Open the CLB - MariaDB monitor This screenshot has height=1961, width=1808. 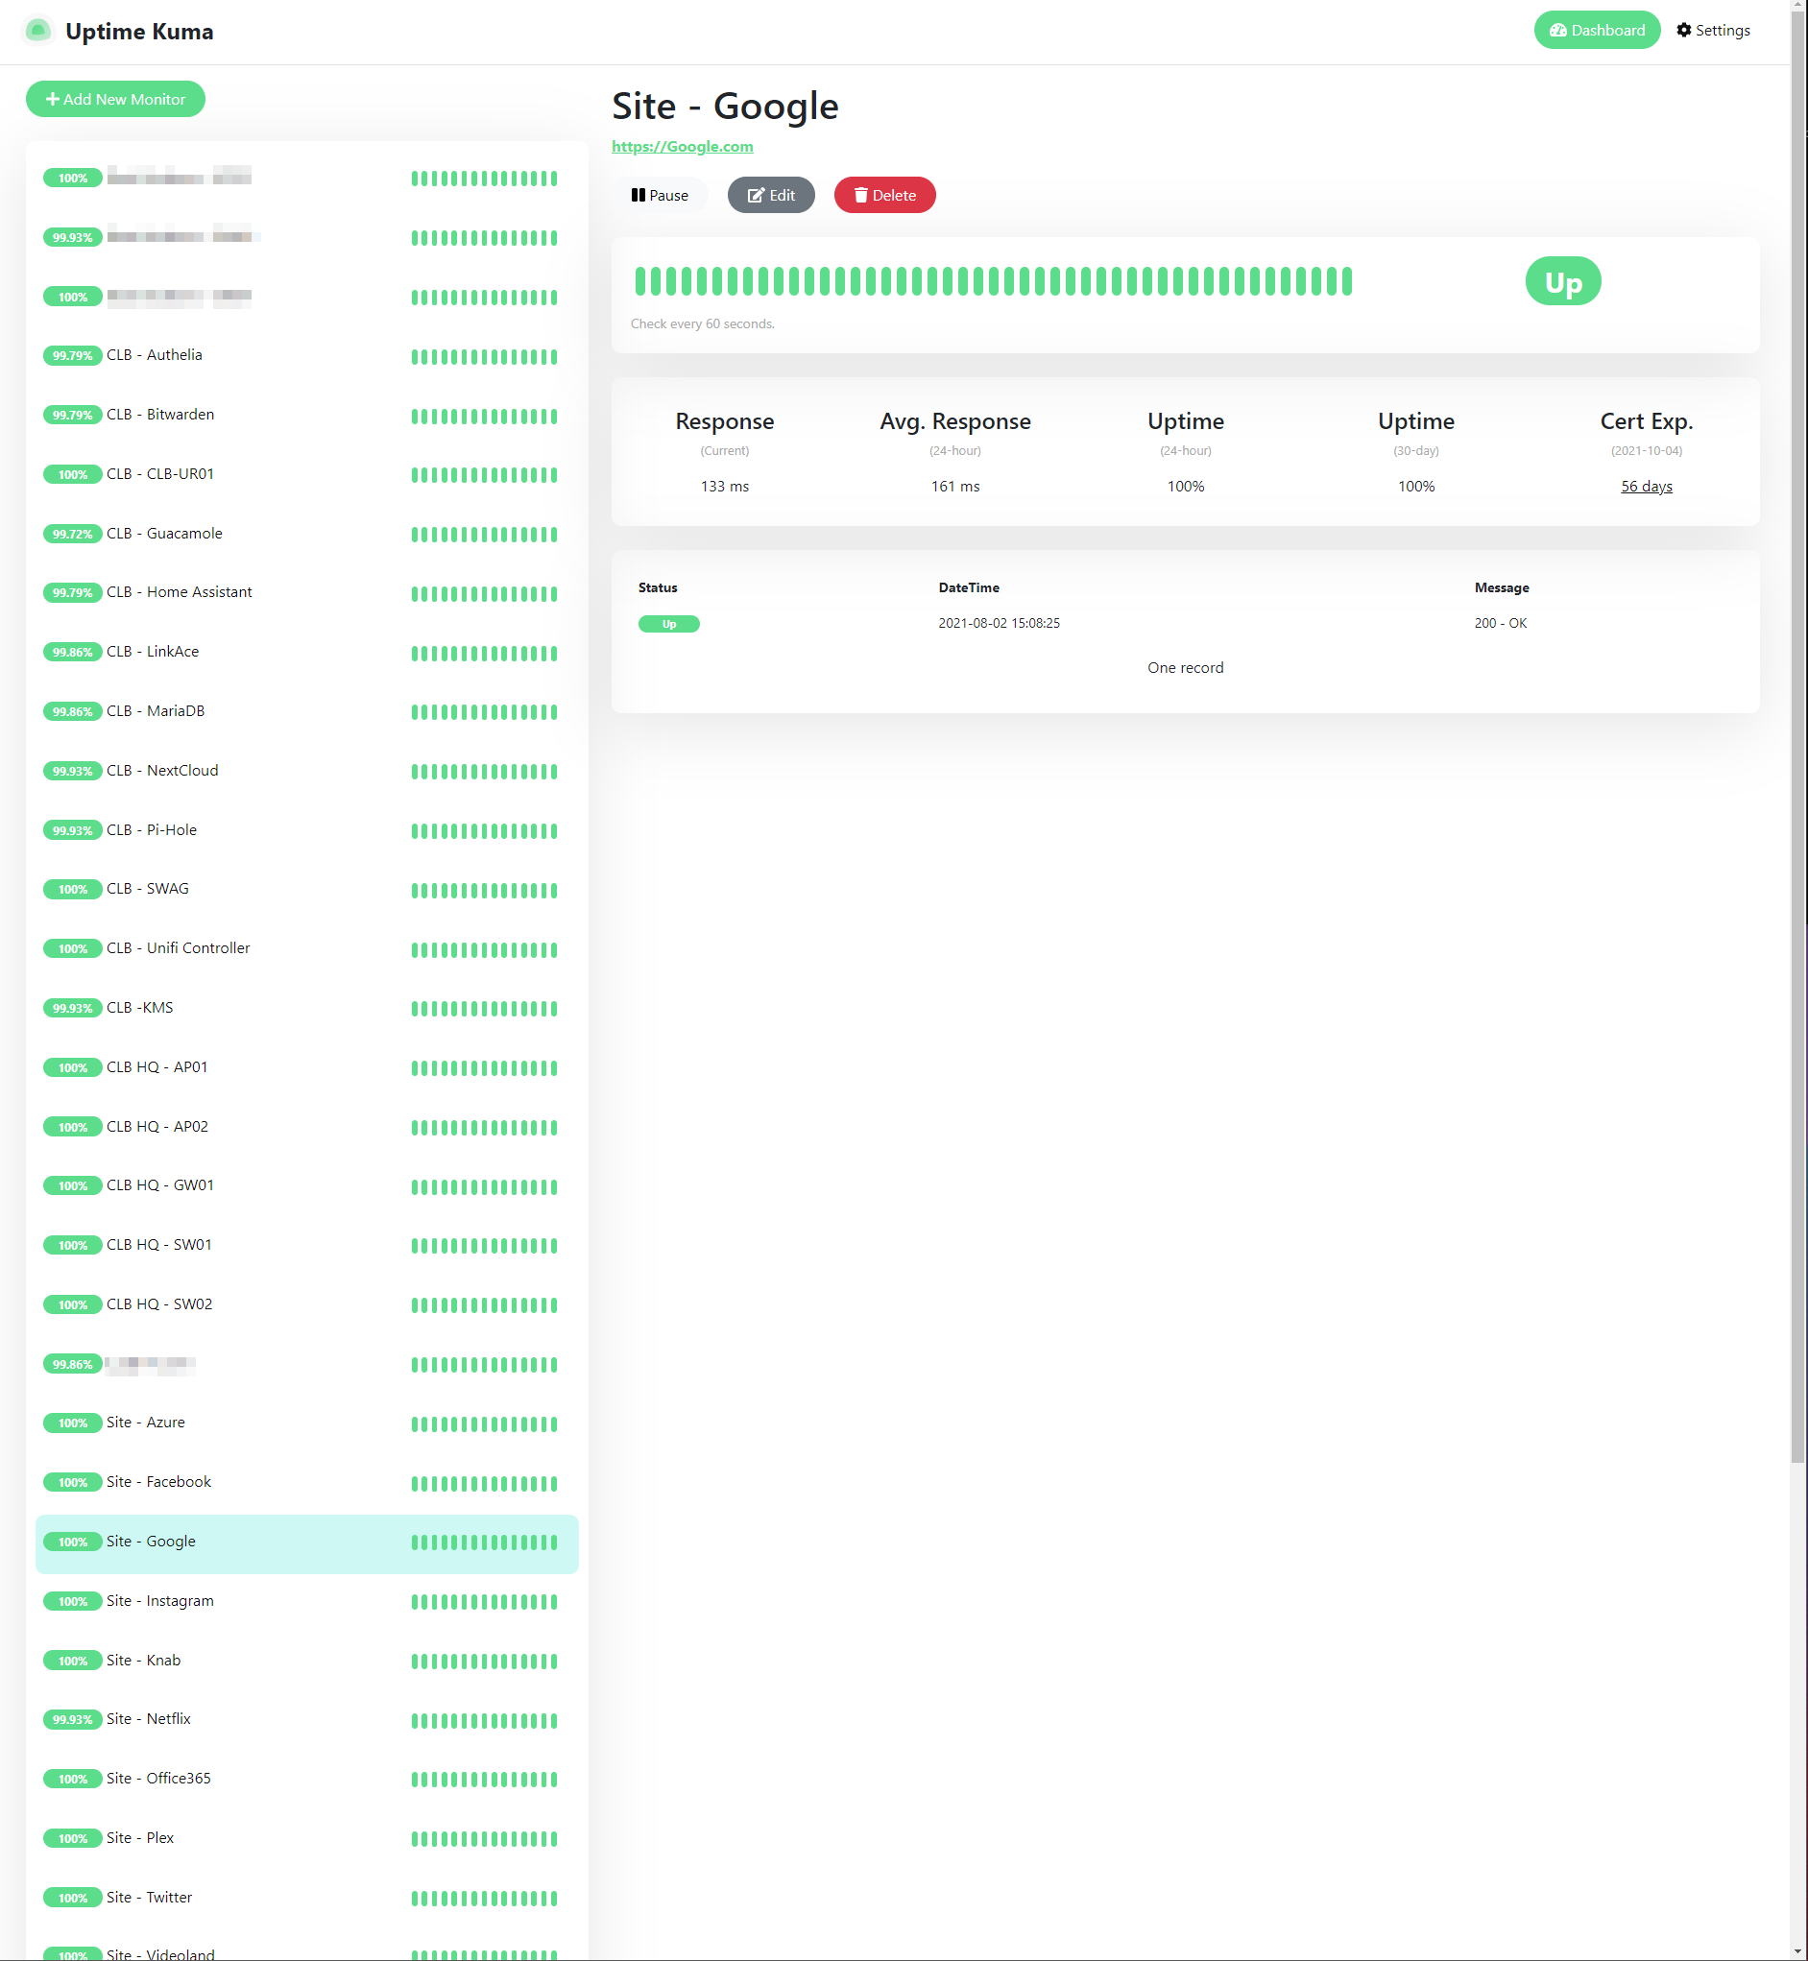click(x=307, y=712)
